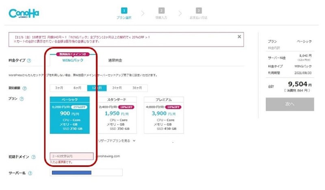The image size is (325, 190).
Task: Close the 20%OFF campaign notice banner
Action: click(239, 37)
